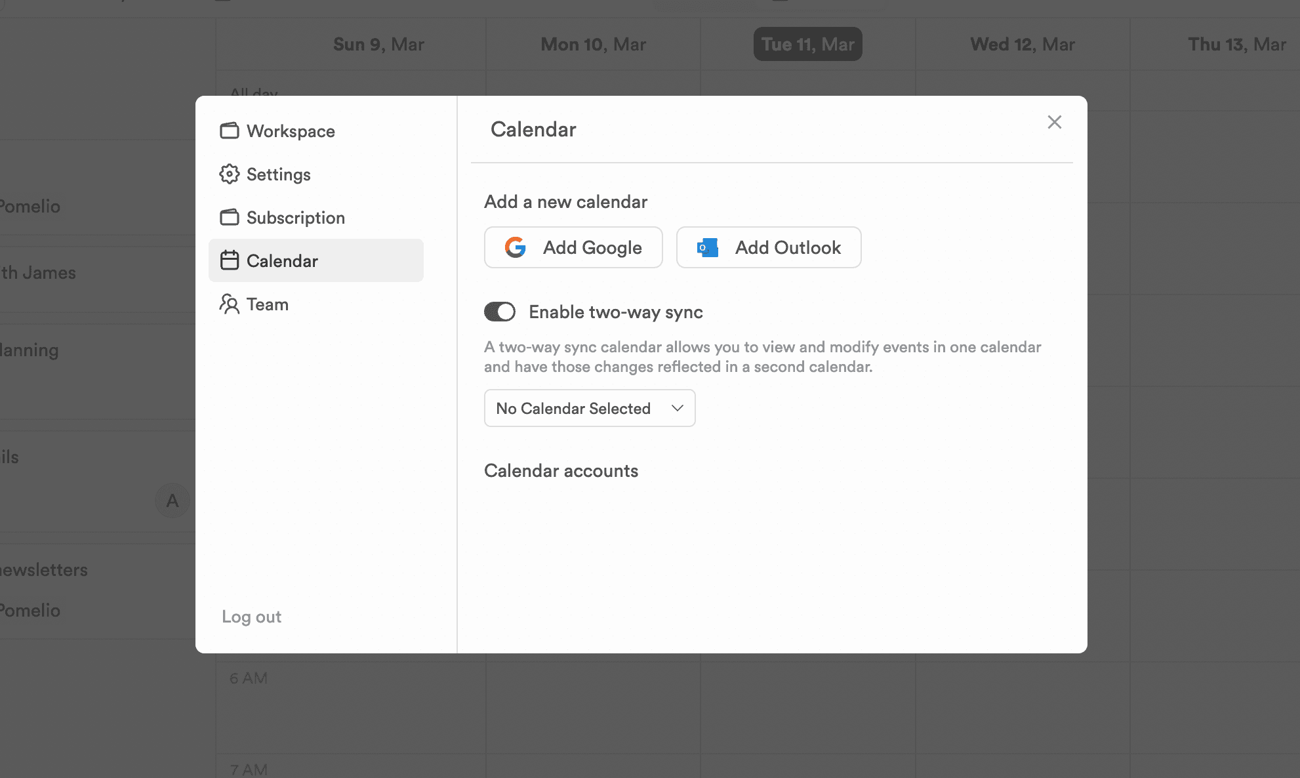Viewport: 1300px width, 778px height.
Task: Select Thu 13, Mar column header
Action: point(1237,44)
